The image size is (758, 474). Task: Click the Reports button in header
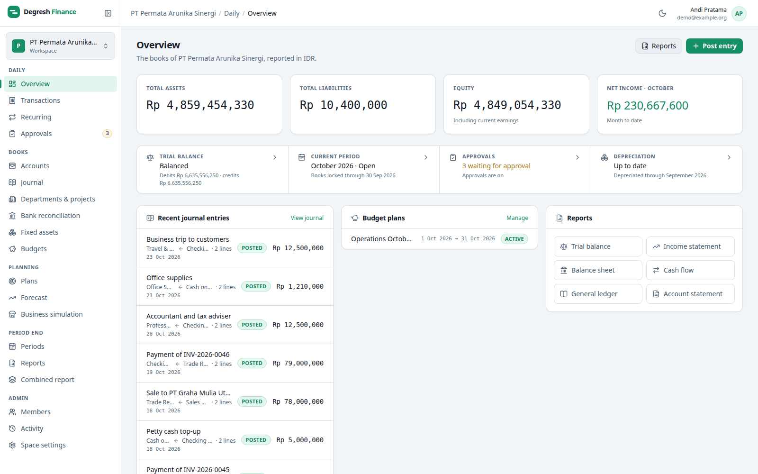(x=659, y=46)
